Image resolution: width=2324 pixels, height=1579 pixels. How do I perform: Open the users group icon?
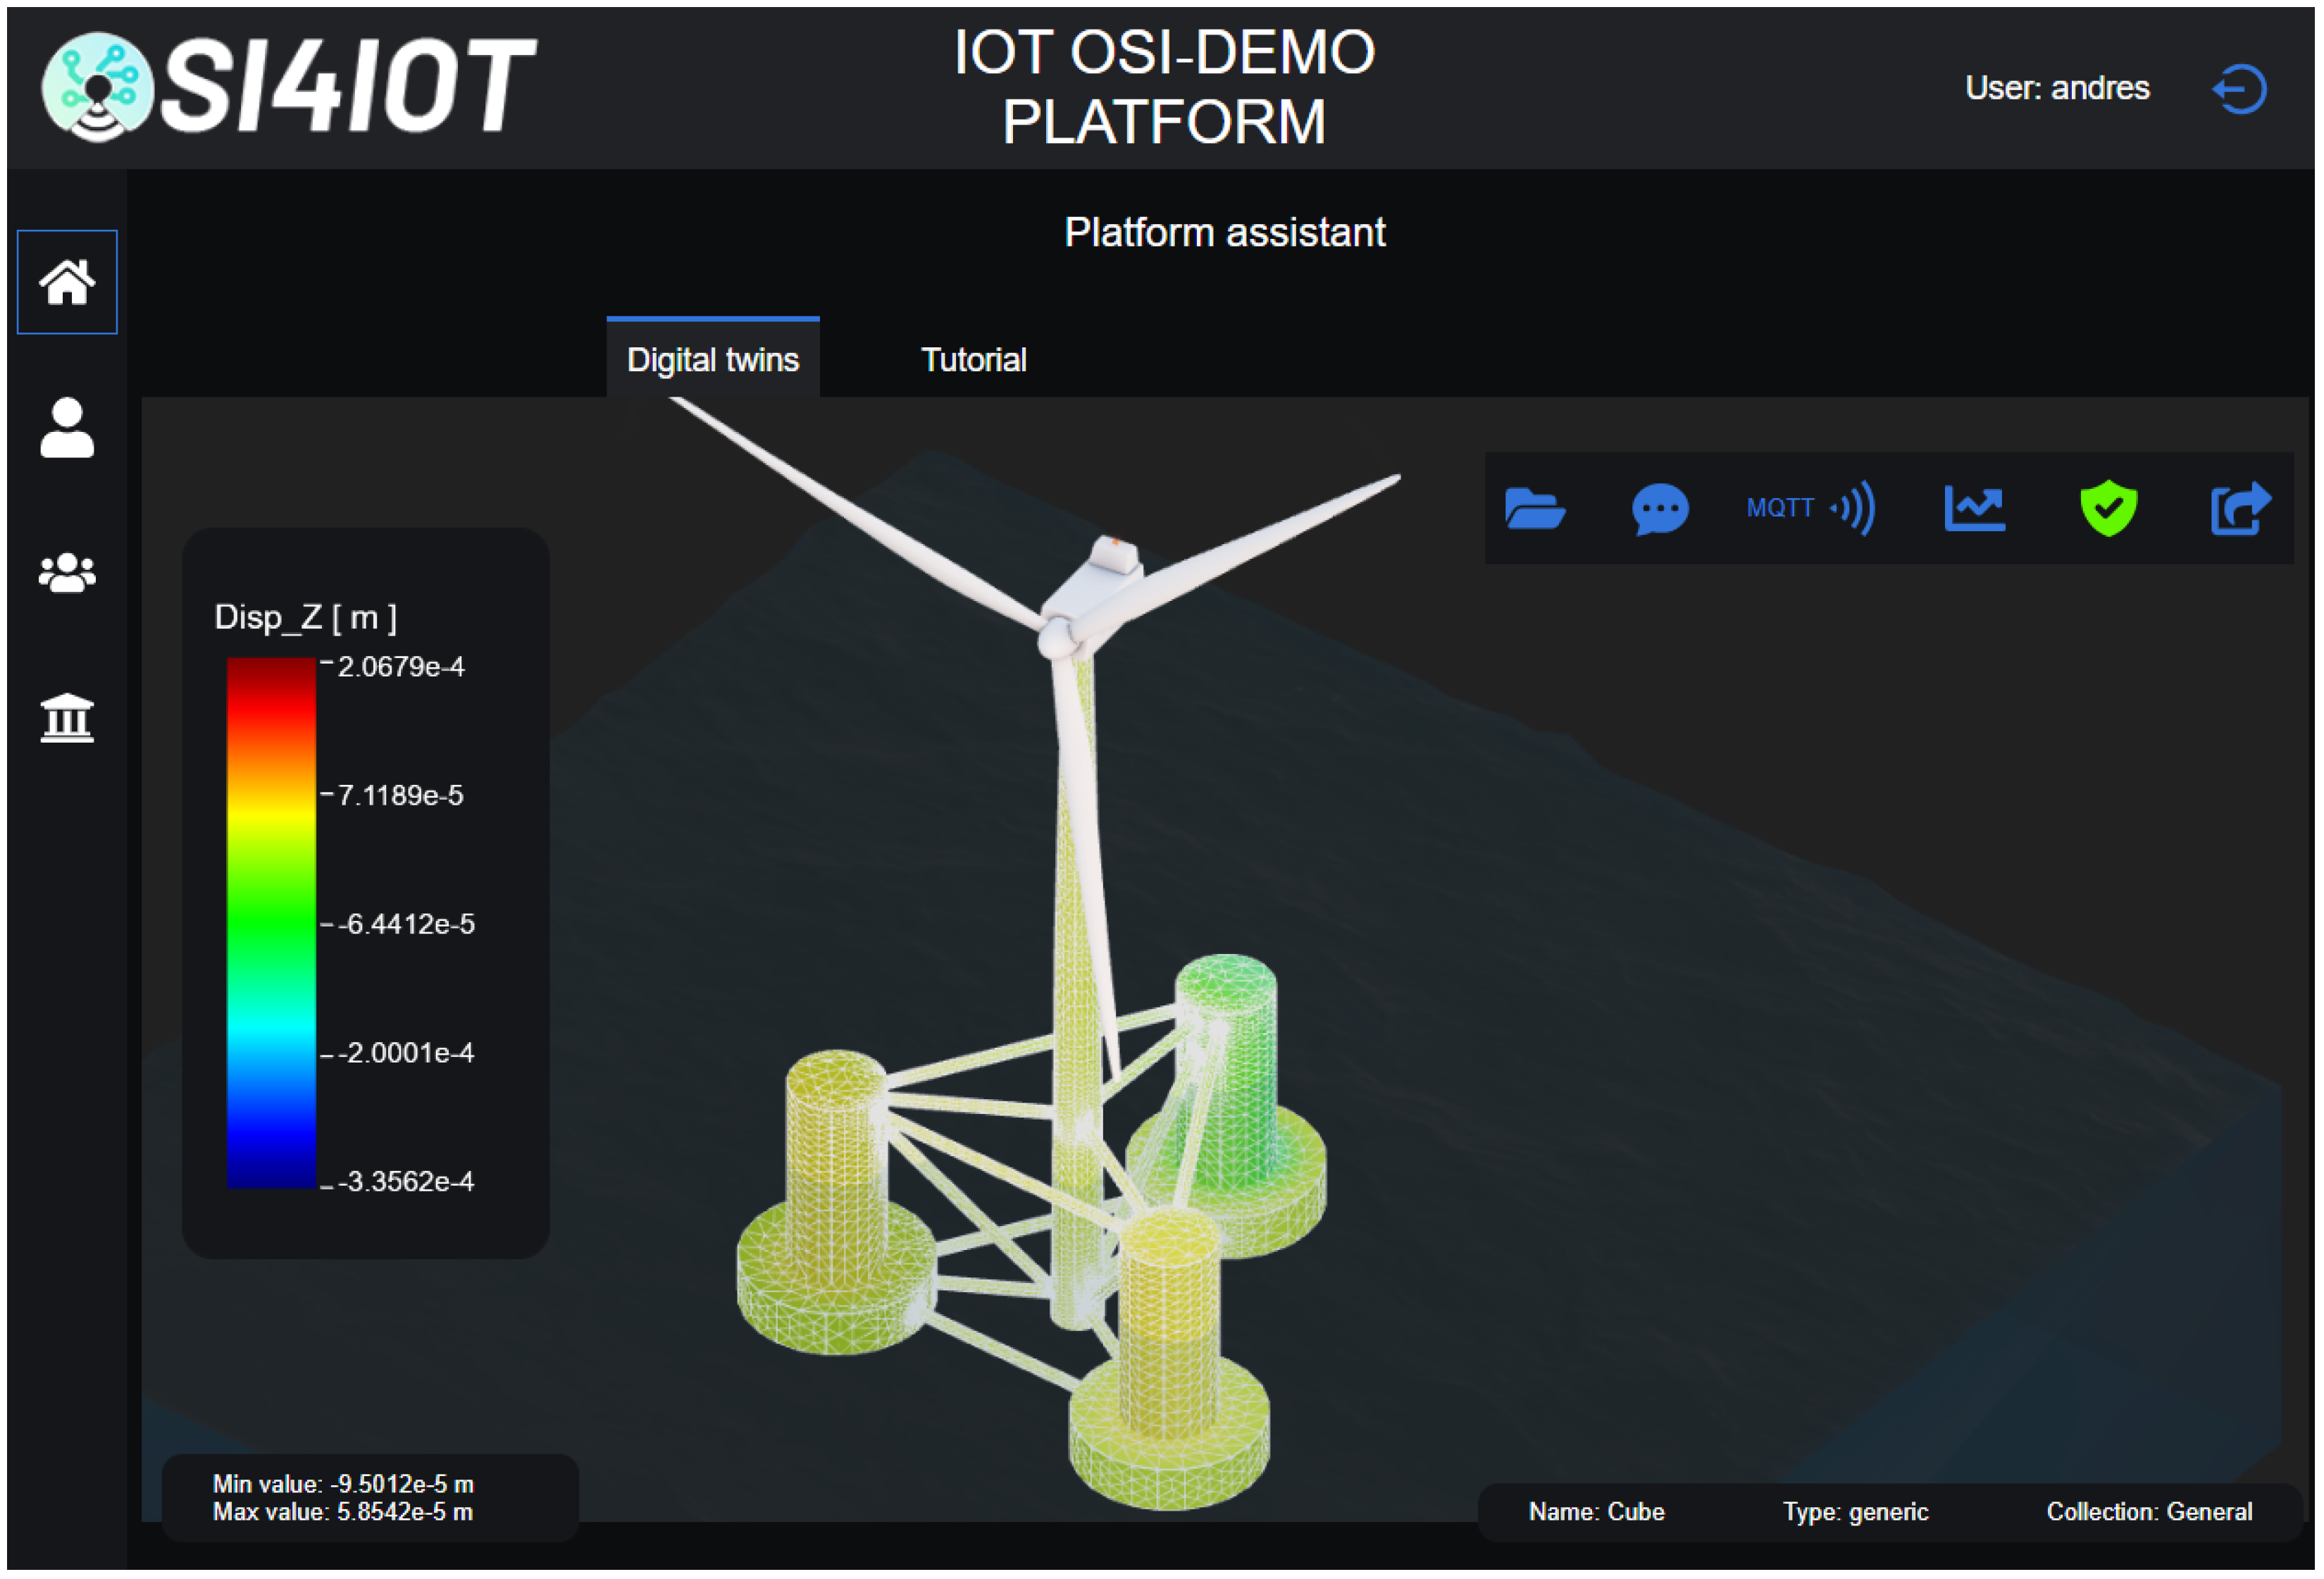coord(67,573)
